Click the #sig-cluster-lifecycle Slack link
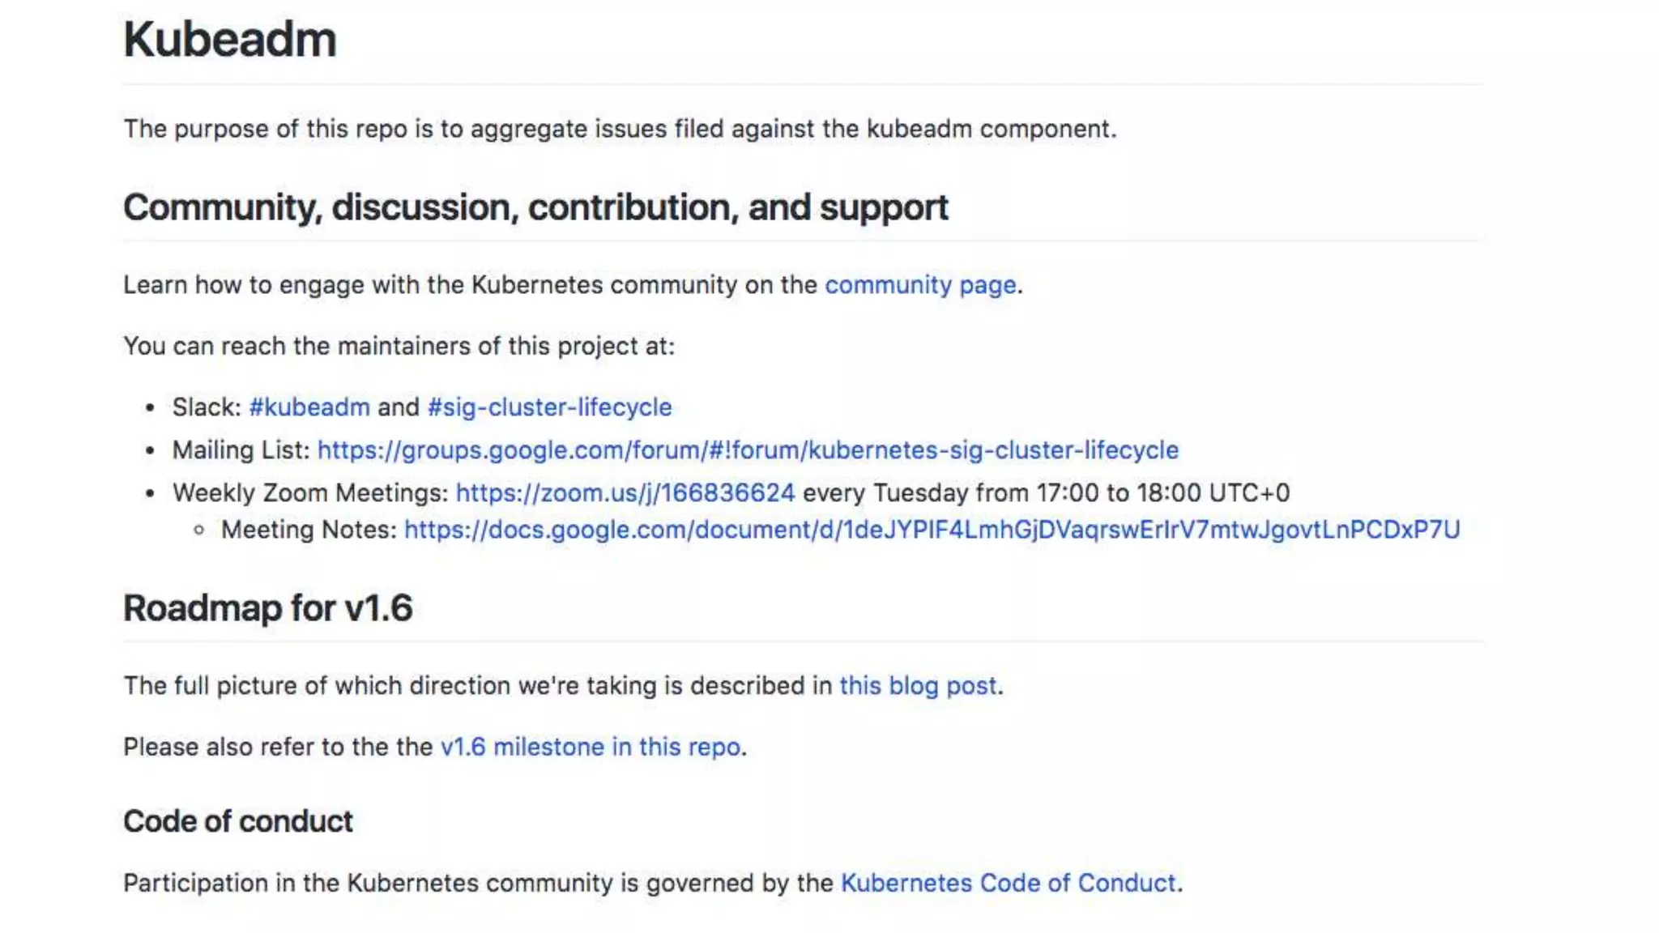1659x933 pixels. [x=549, y=407]
